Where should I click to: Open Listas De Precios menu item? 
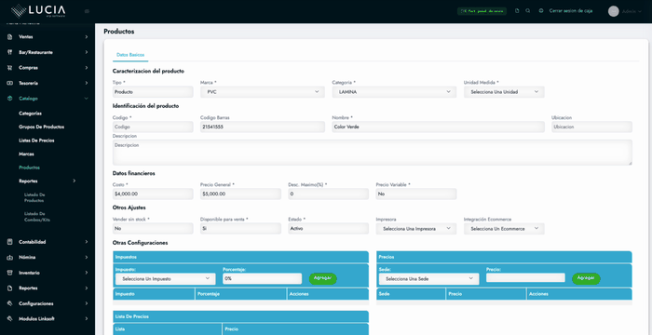(36, 141)
